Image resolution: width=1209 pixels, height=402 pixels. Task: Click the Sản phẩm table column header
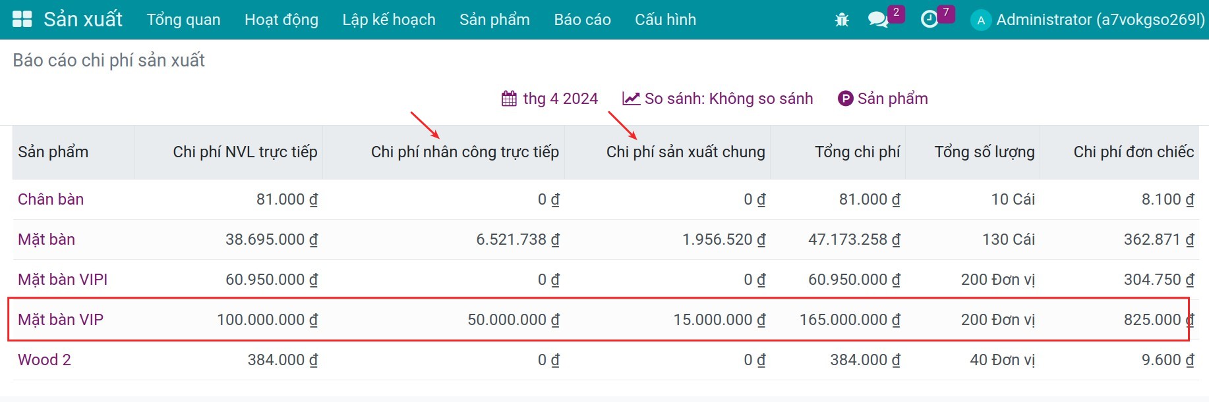click(x=73, y=152)
